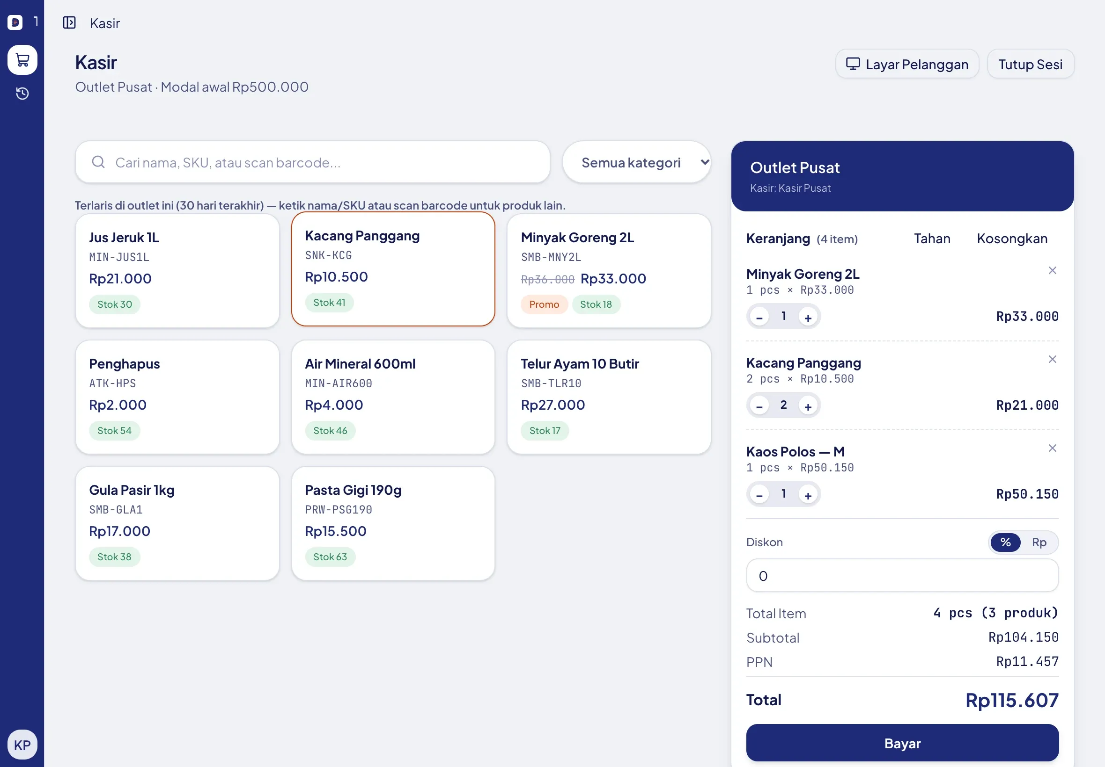Click the PPN Rp11.457 value
Screen dimensions: 1105x767
1027,662
